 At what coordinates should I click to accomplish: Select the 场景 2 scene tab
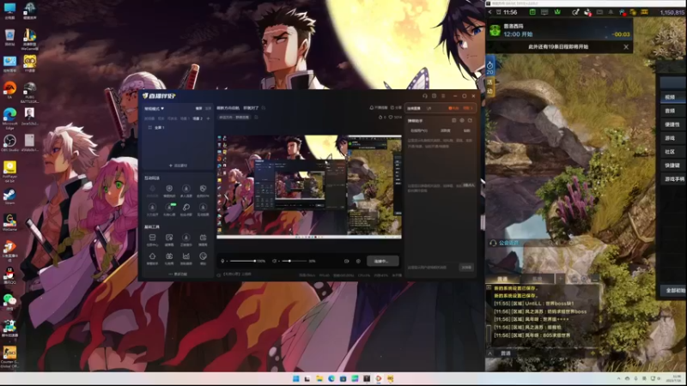point(198,118)
